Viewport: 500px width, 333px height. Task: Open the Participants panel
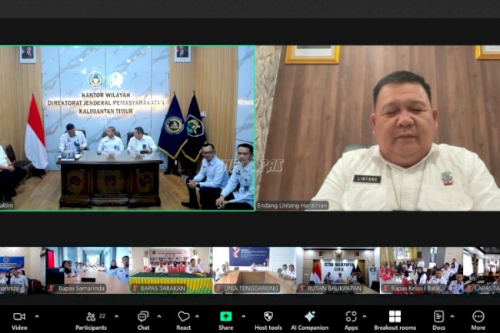coord(91,321)
